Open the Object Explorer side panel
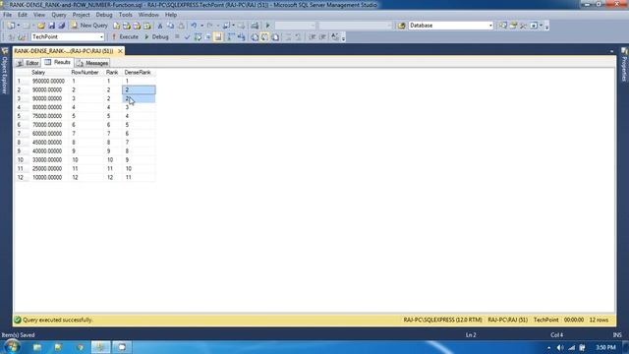Image resolution: width=629 pixels, height=354 pixels. pyautogui.click(x=5, y=72)
